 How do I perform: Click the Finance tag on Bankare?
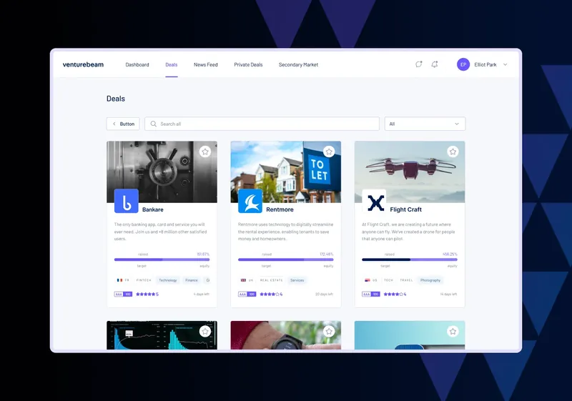click(192, 280)
